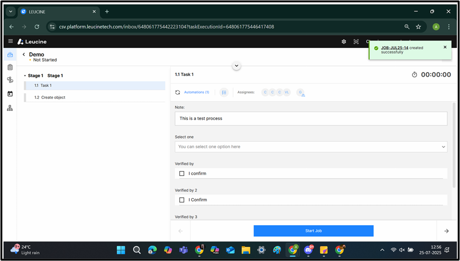Image resolution: width=460 pixels, height=261 pixels.
Task: Open the 'Select one' dropdown
Action: tap(311, 147)
